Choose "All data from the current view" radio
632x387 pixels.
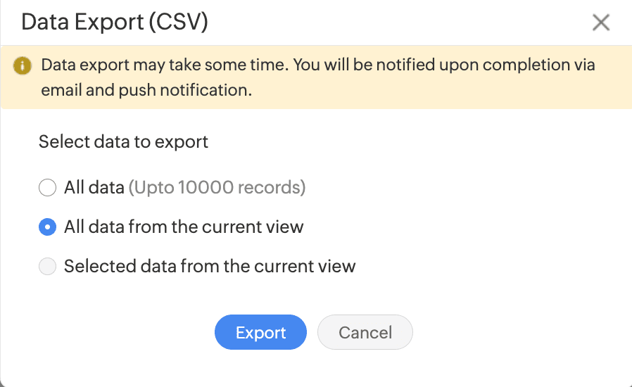click(47, 227)
